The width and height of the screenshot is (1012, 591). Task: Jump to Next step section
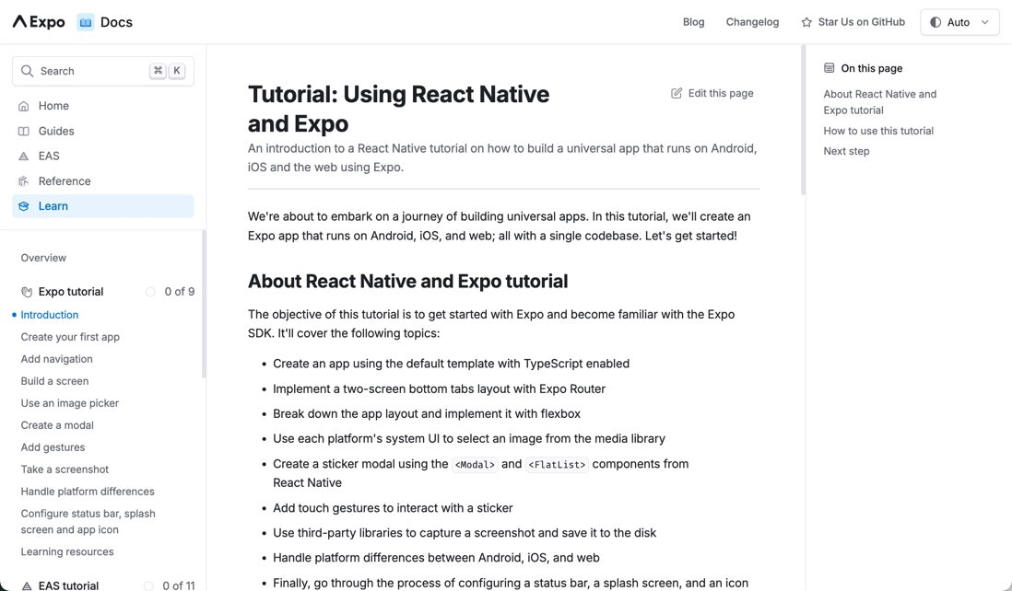pos(846,152)
